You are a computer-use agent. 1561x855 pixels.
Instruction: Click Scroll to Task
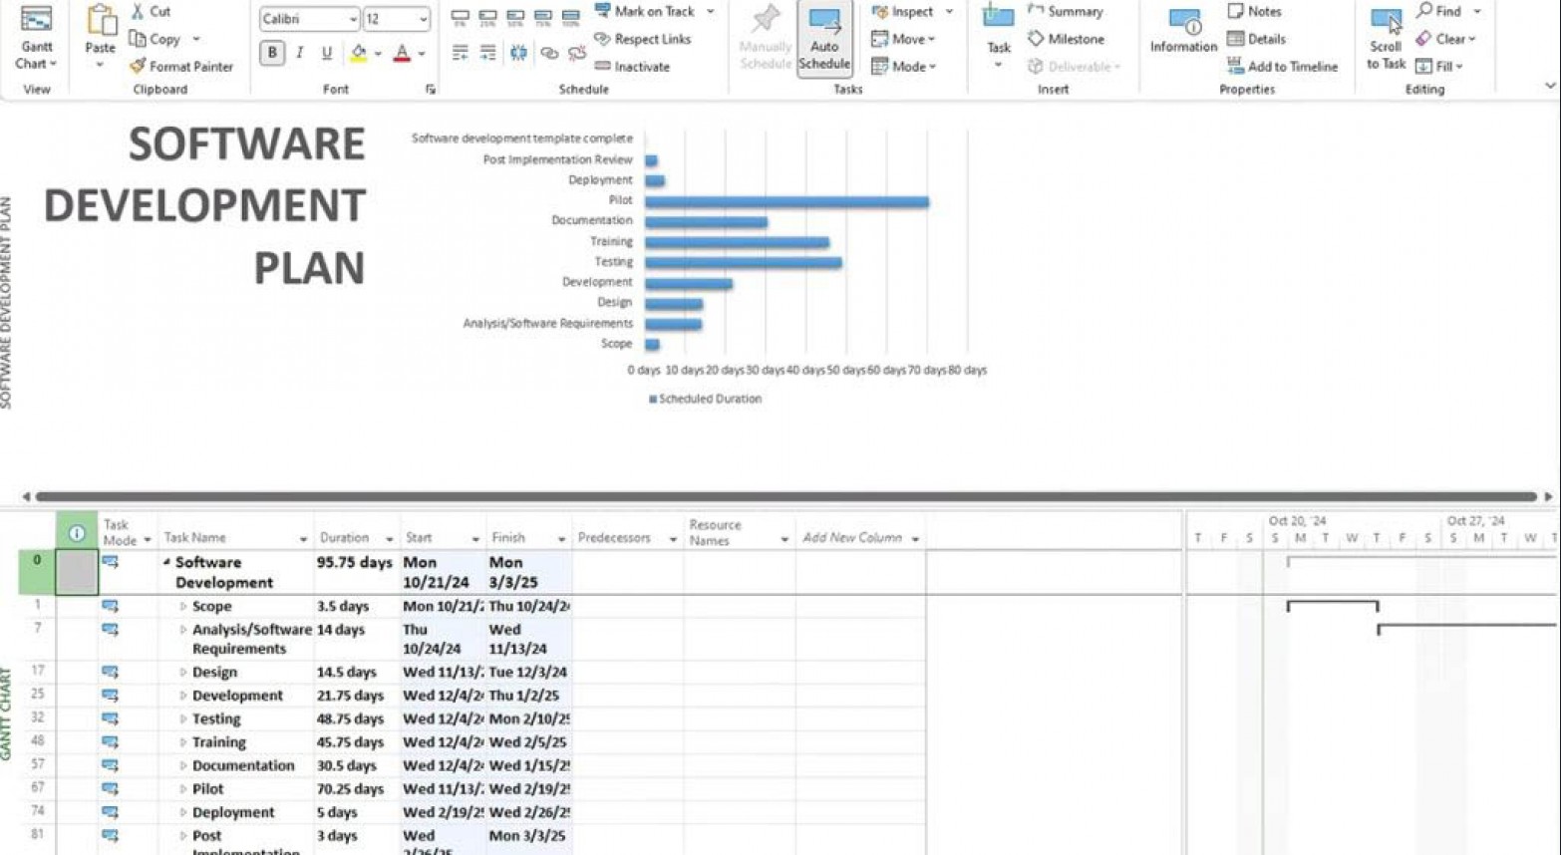(x=1386, y=39)
